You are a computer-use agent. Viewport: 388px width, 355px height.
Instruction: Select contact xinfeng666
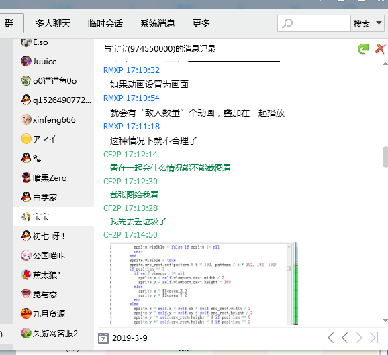click(x=54, y=120)
